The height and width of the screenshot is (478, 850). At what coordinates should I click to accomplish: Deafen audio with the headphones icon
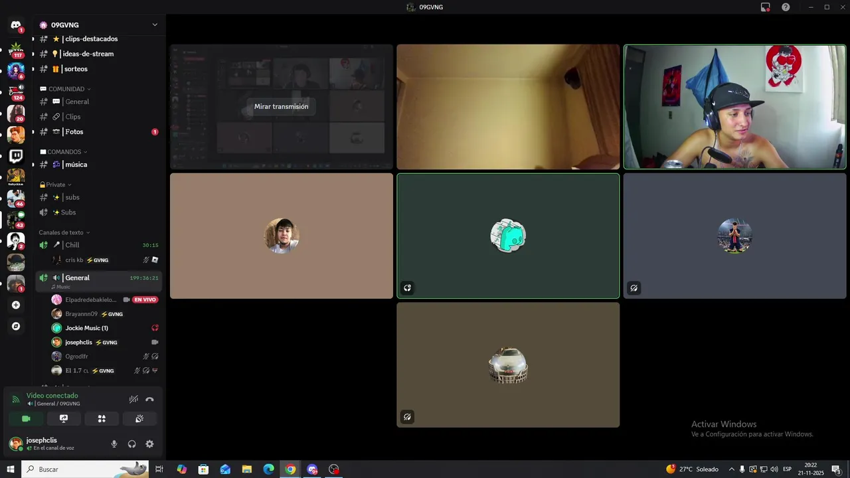131,444
